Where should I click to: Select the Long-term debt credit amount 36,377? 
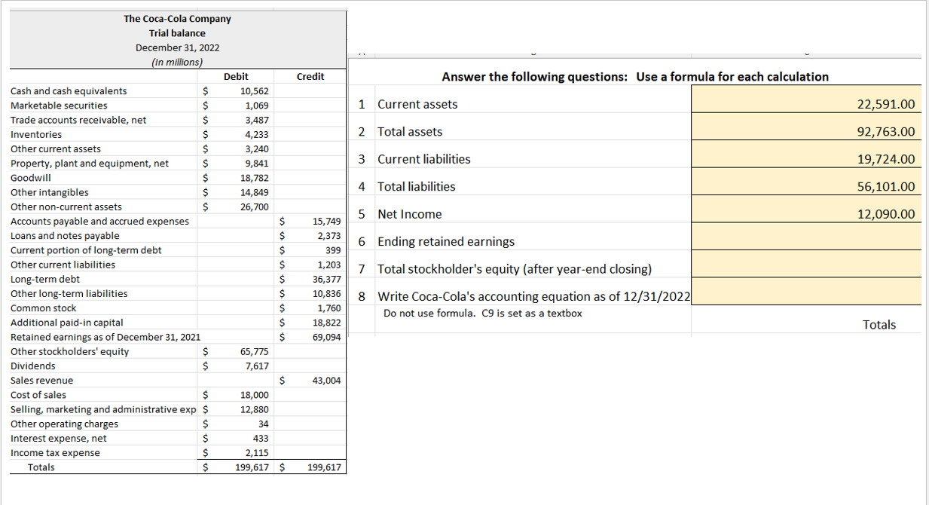click(x=325, y=279)
